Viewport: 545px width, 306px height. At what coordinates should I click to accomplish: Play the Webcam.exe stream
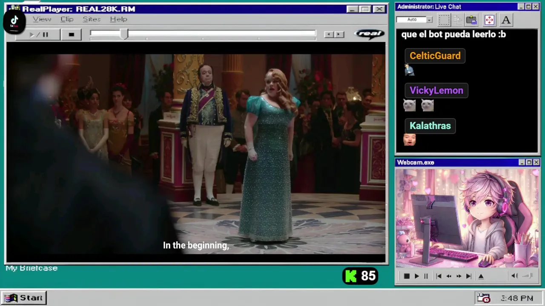tap(416, 276)
